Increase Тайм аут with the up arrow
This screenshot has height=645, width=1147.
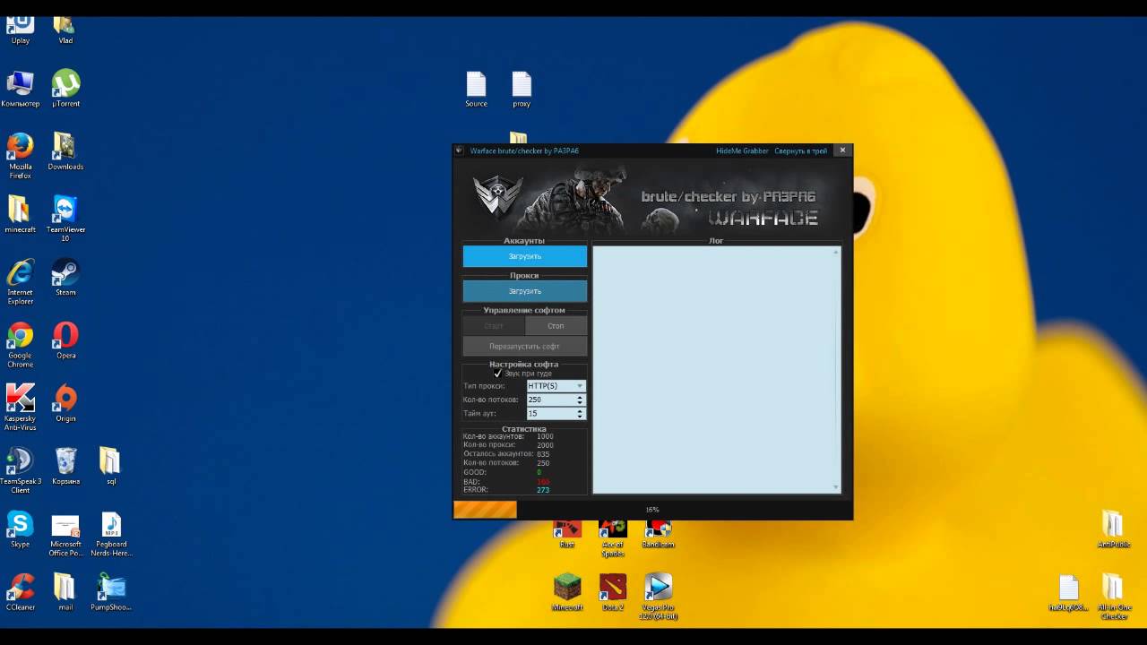(580, 410)
